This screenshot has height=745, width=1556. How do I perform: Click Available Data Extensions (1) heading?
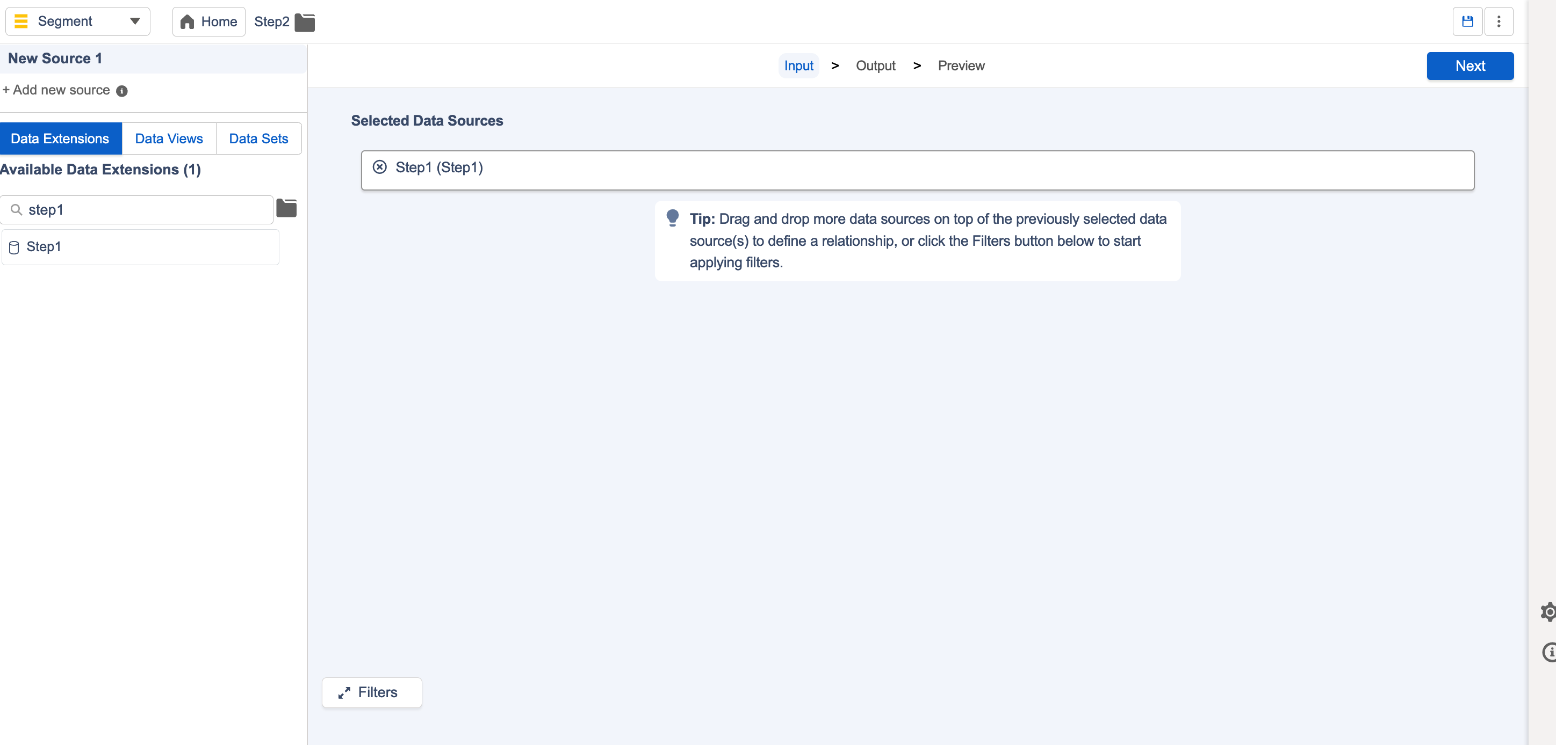(100, 170)
